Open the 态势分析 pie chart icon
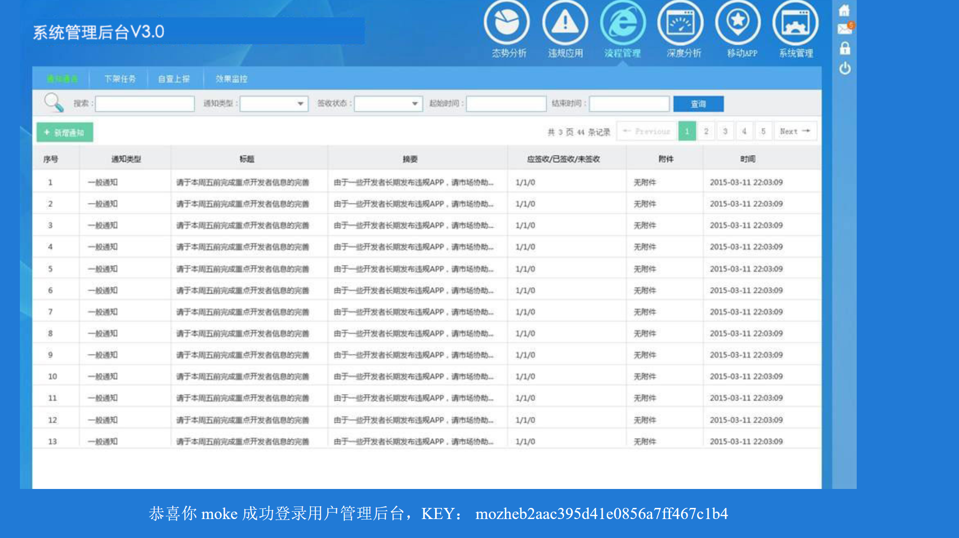This screenshot has width=959, height=538. tap(507, 23)
